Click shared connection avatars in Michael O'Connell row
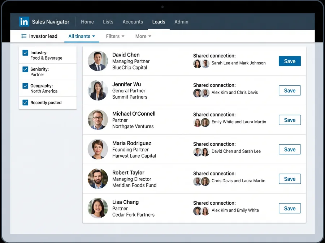The image size is (325, 243). (x=201, y=123)
